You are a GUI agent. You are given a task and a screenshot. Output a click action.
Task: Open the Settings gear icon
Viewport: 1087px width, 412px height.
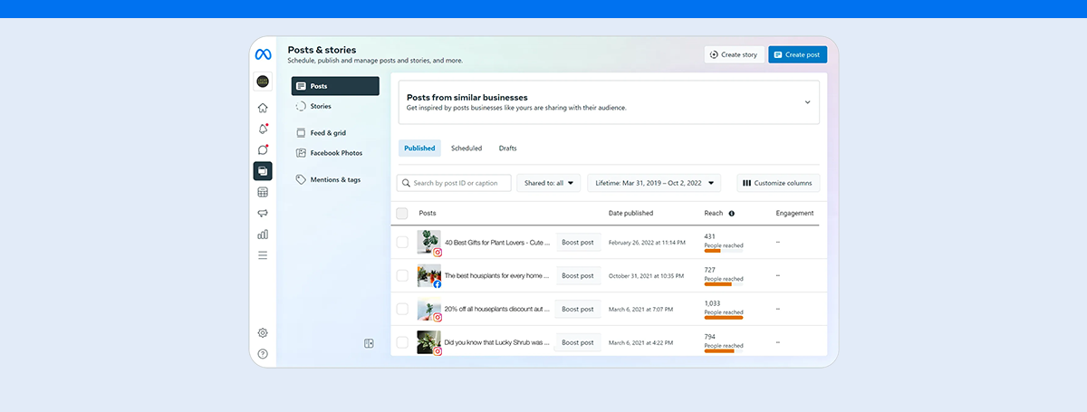(x=263, y=332)
